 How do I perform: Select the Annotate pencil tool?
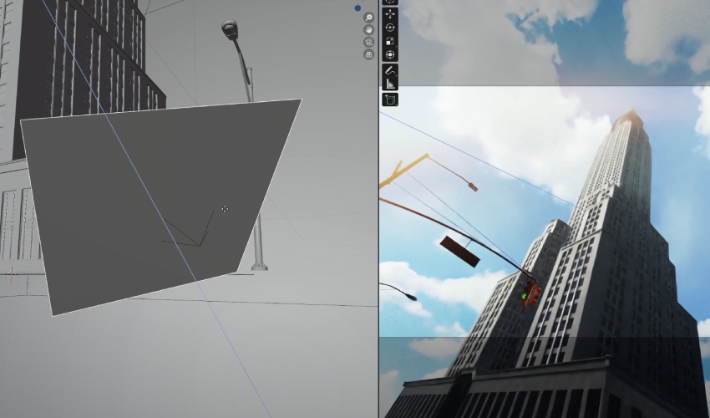tap(390, 70)
